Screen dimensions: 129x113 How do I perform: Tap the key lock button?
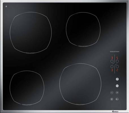(x=117, y=99)
